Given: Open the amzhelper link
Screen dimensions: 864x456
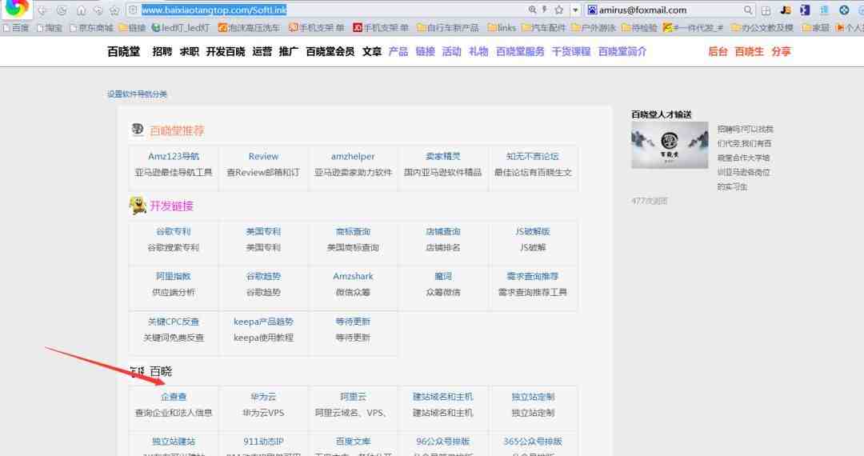Looking at the screenshot, I should (x=353, y=157).
